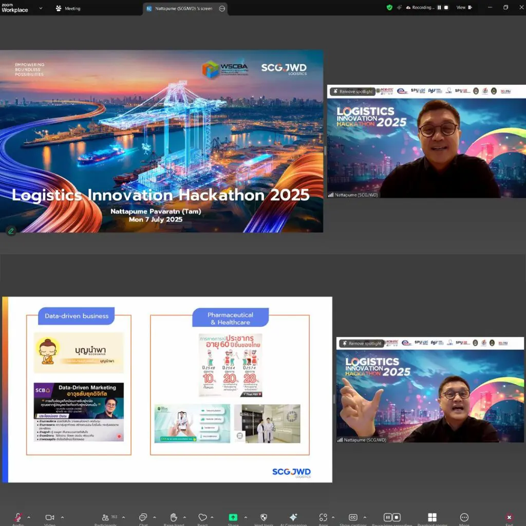526x526 pixels.
Task: Expand the Raise hand options chevron
Action: pos(184,517)
